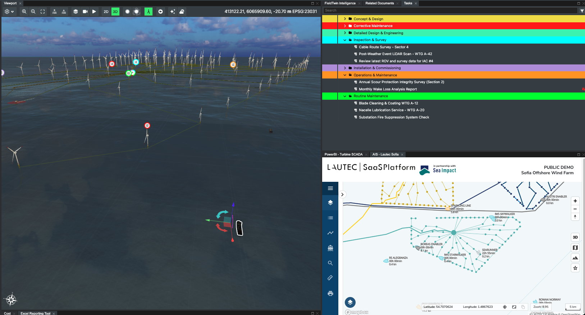Click the red Corrective Maintenance color band

pos(329,26)
